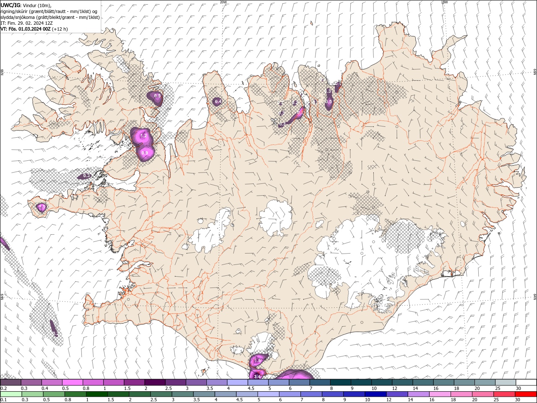Pick the bright pink 0.5 swatch in upper scale
This screenshot has height=403, width=537.
tap(72, 382)
